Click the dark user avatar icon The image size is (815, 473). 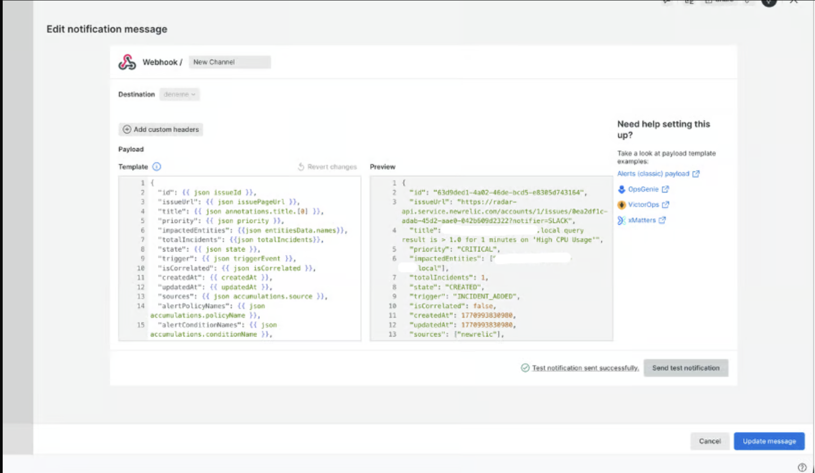click(x=769, y=2)
